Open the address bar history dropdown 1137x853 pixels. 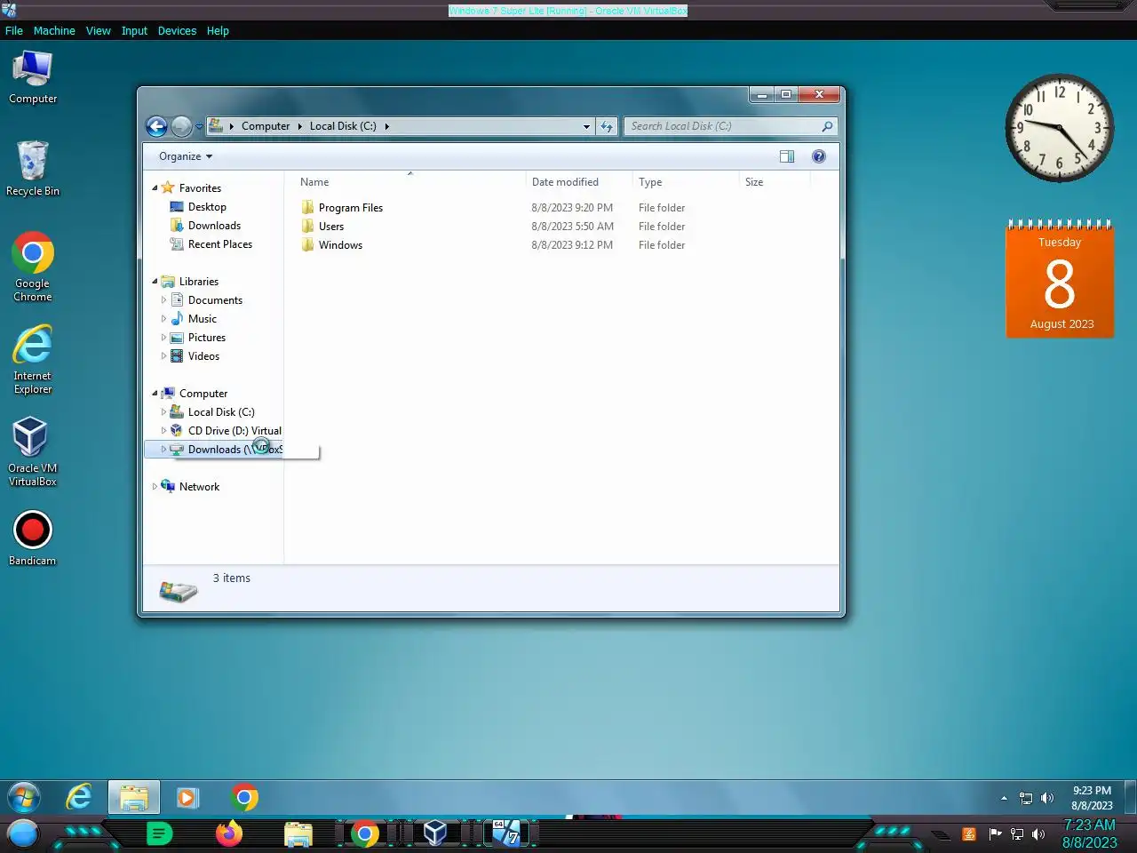586,126
